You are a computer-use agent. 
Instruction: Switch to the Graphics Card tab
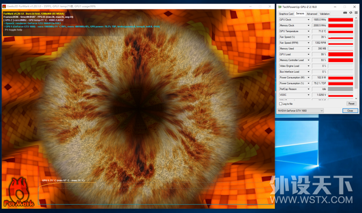286,14
